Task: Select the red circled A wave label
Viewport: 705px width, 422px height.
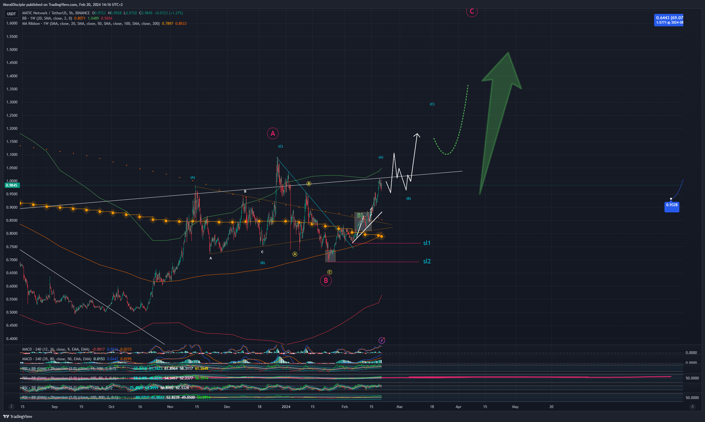Action: coord(273,134)
